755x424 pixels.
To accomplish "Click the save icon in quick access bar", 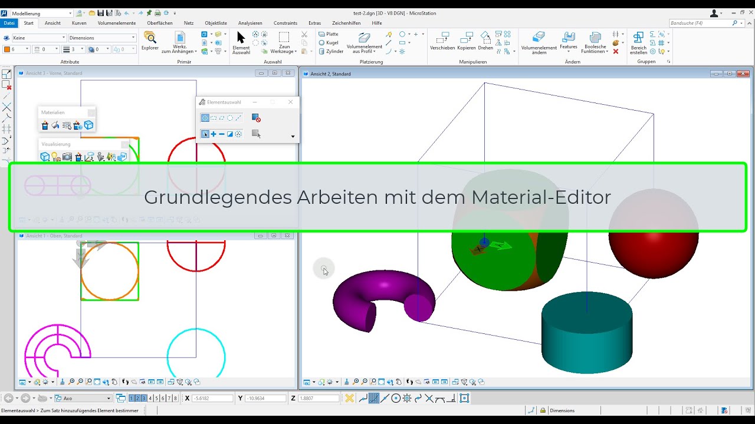I will 101,13.
